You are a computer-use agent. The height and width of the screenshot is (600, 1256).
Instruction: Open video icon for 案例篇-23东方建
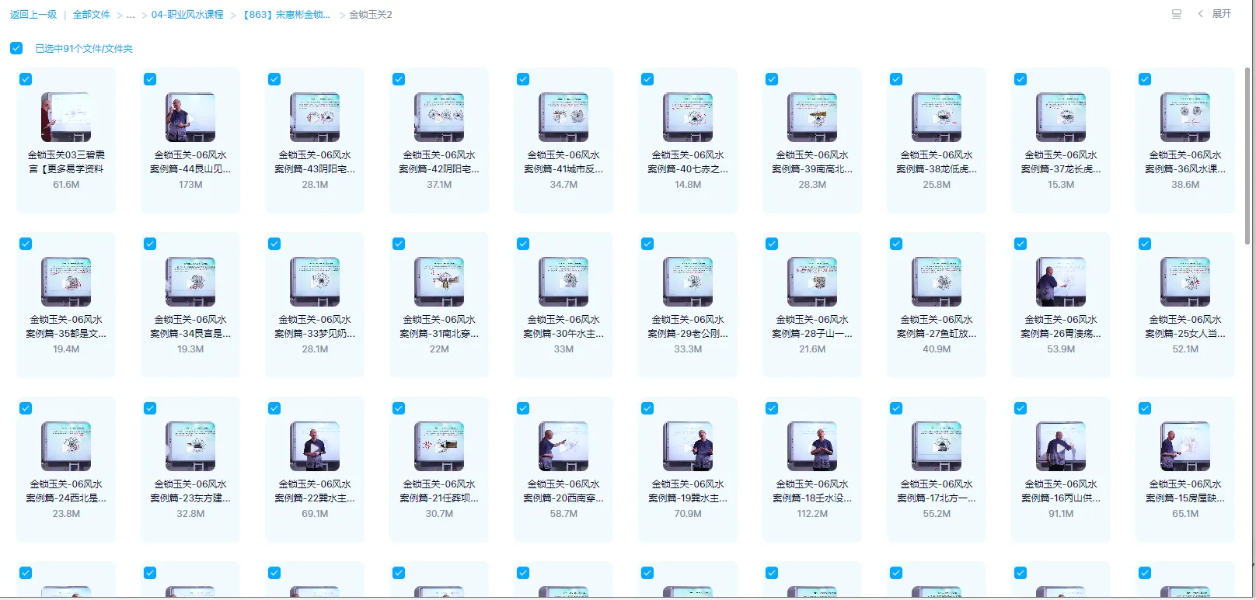(x=190, y=446)
